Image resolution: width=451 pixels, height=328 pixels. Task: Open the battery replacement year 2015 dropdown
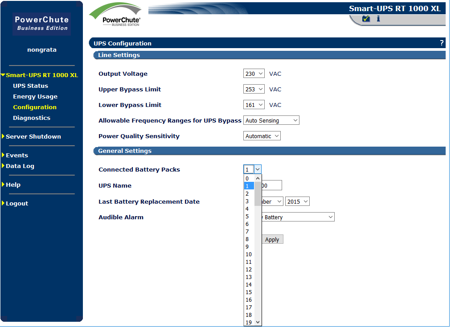click(297, 201)
